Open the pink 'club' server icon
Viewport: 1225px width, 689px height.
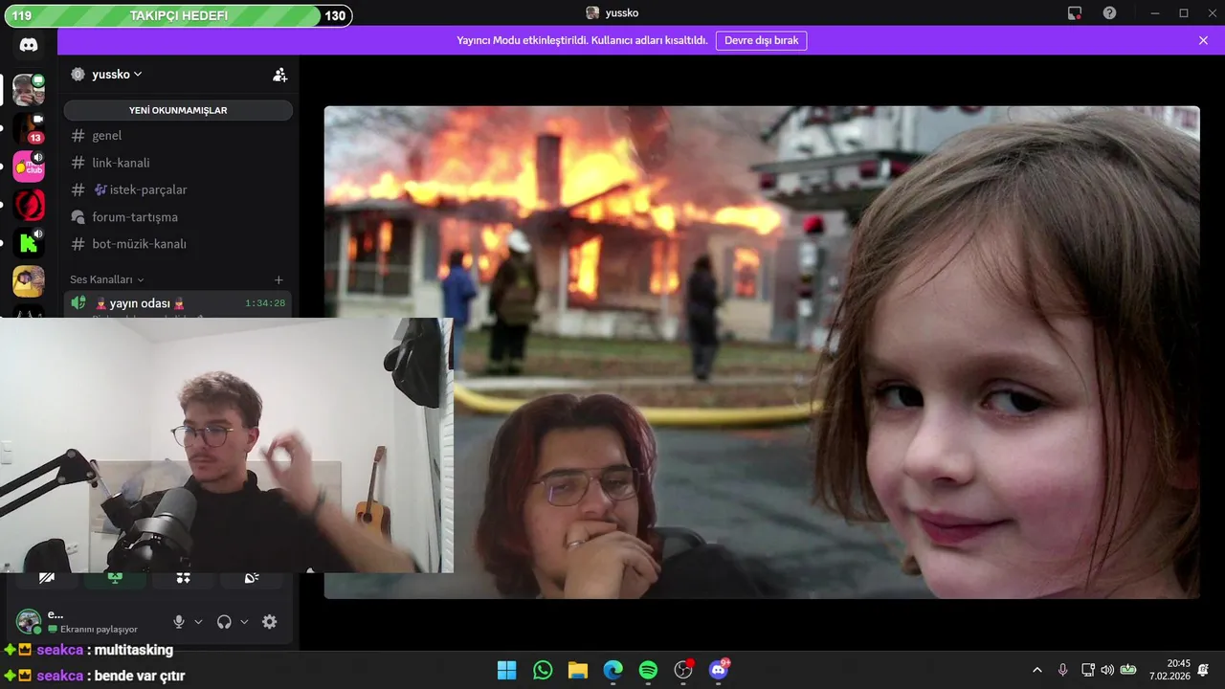[x=29, y=167]
